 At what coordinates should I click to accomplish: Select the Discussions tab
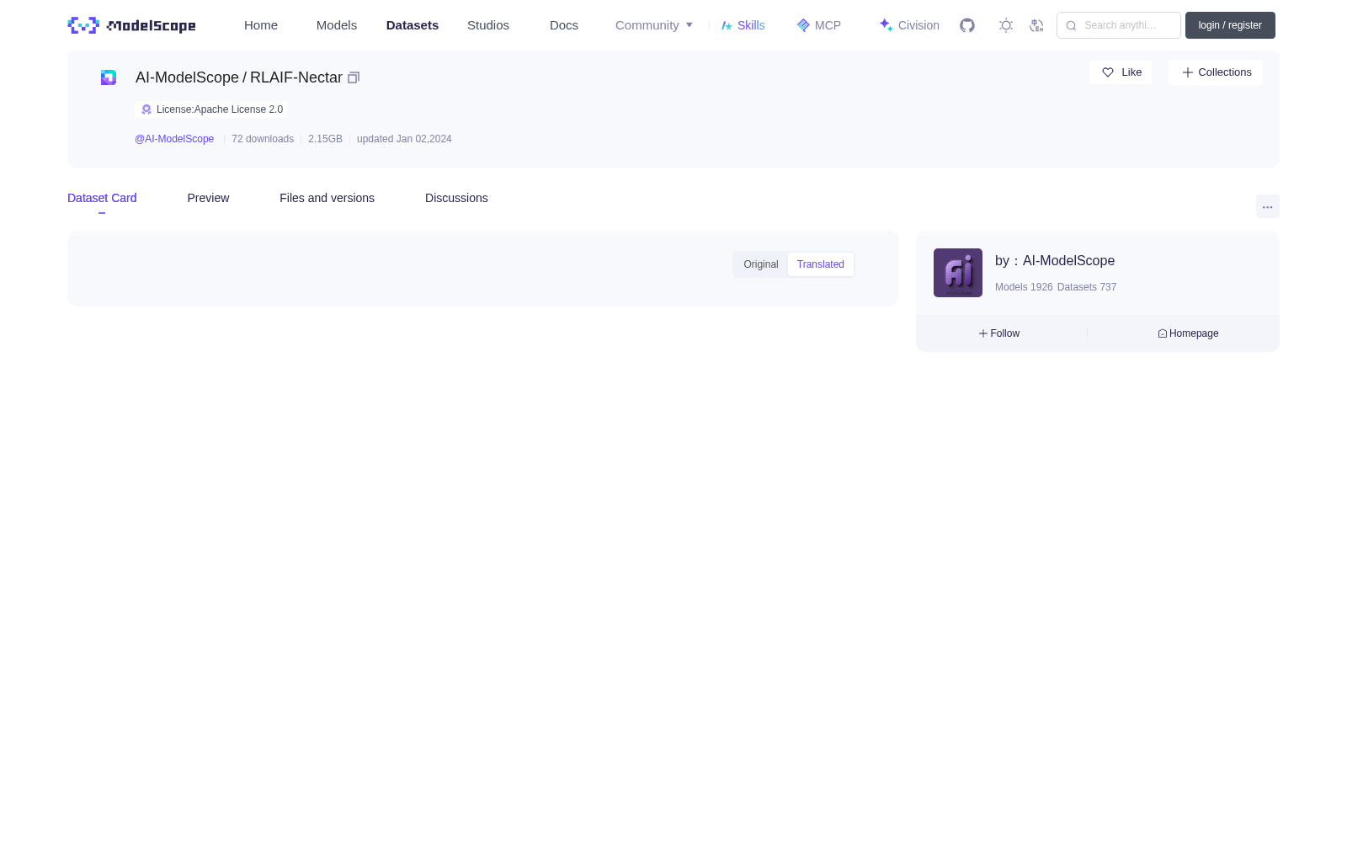[x=456, y=198]
